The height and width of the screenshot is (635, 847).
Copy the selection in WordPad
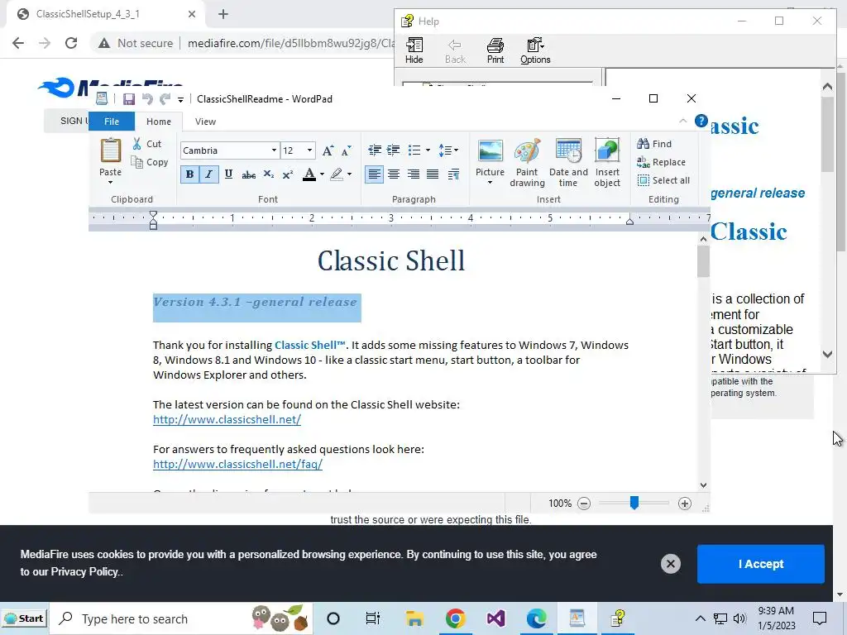(x=150, y=162)
